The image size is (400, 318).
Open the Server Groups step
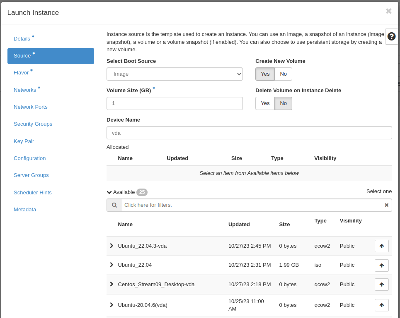click(31, 175)
